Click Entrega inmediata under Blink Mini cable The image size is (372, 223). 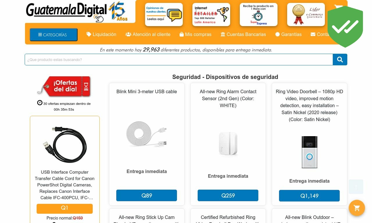147,172
